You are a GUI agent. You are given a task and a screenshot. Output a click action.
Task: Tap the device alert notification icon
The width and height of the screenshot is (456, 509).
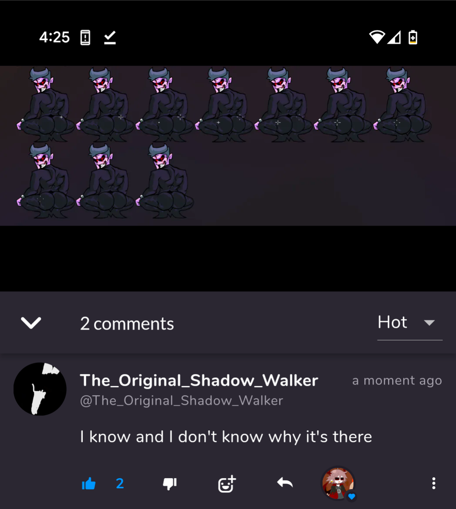[x=85, y=38]
